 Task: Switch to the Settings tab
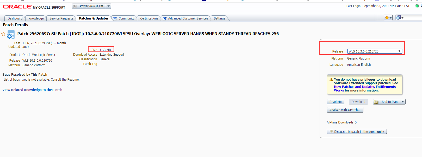click(x=219, y=18)
